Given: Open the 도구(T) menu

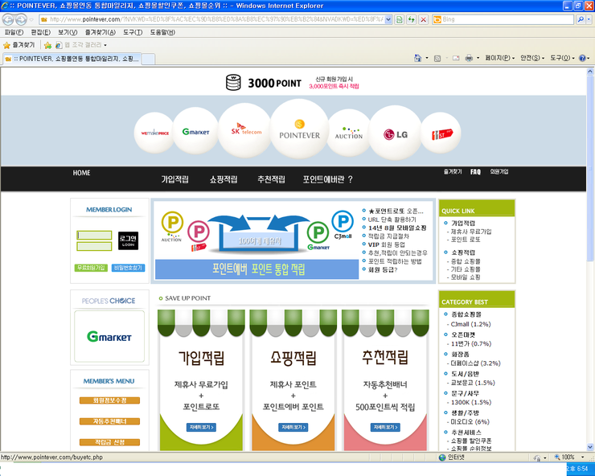Looking at the screenshot, I should click(x=133, y=32).
